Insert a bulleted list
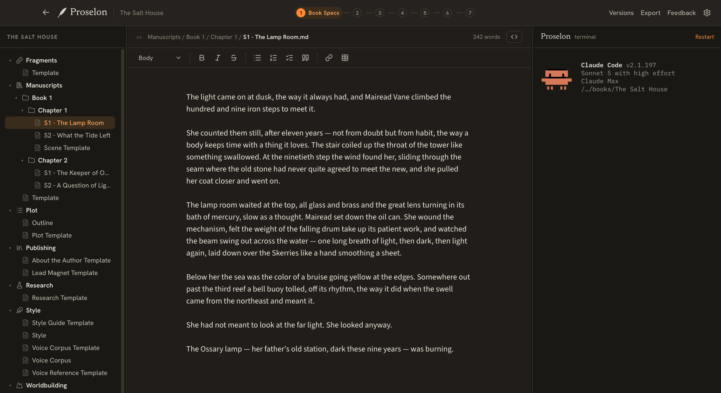 tap(257, 58)
